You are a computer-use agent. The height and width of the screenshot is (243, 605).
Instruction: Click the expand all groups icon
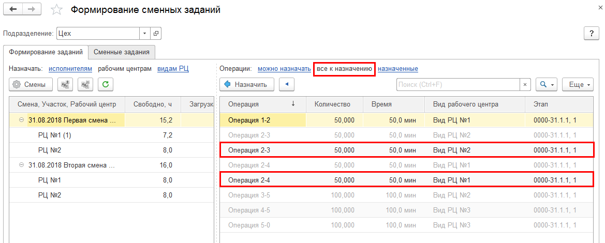pyautogui.click(x=65, y=84)
